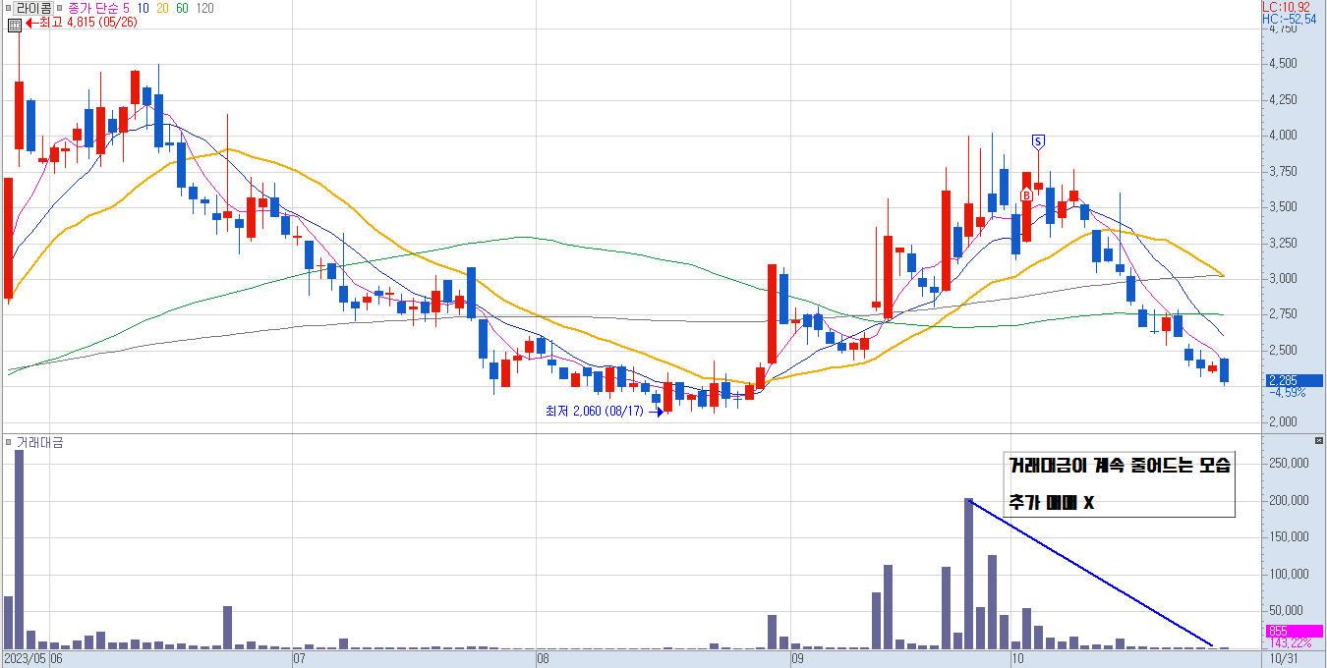Select the 20-day moving average label

tap(163, 8)
